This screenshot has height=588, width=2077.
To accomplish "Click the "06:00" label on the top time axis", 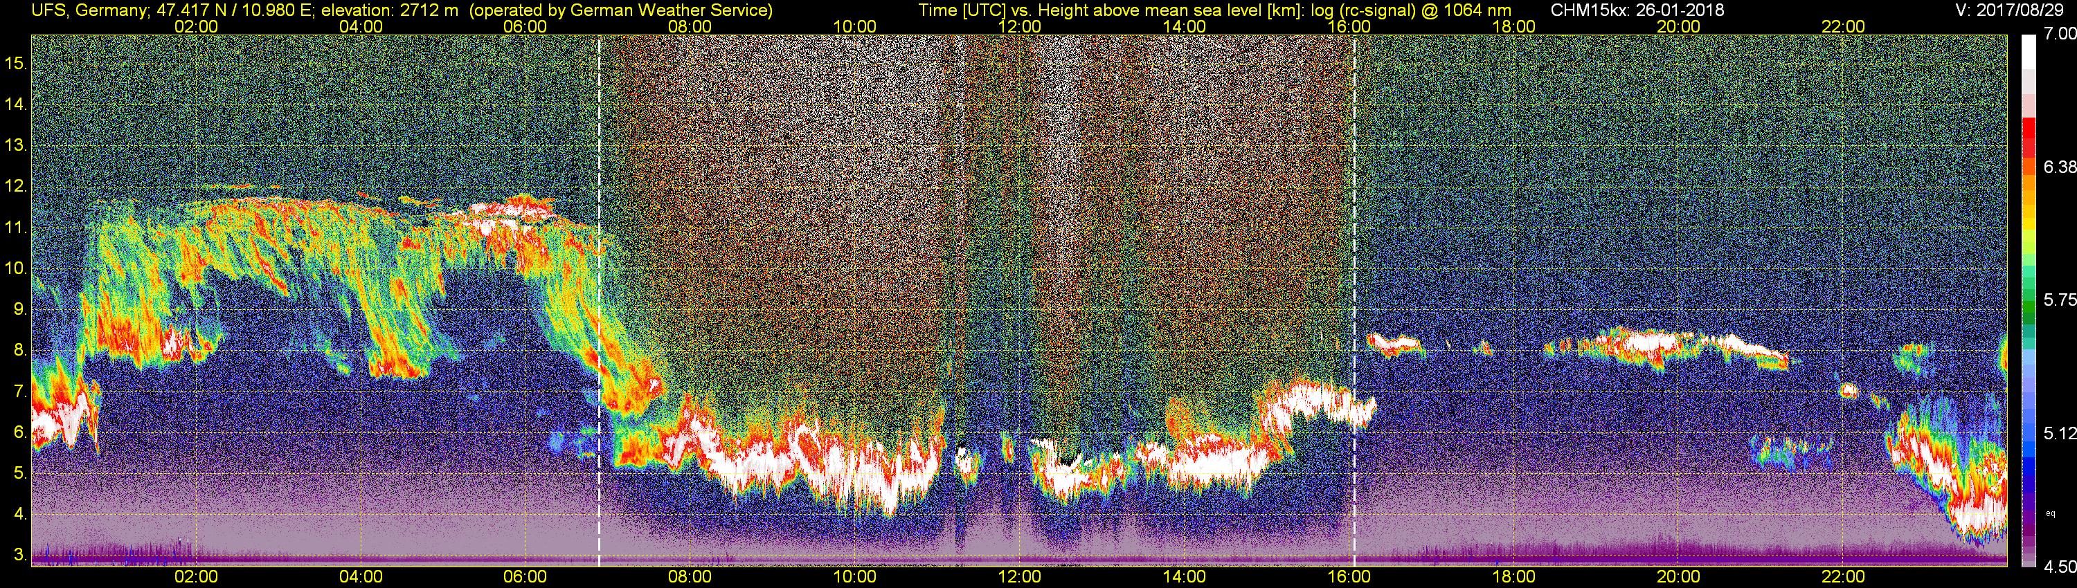I will (525, 26).
